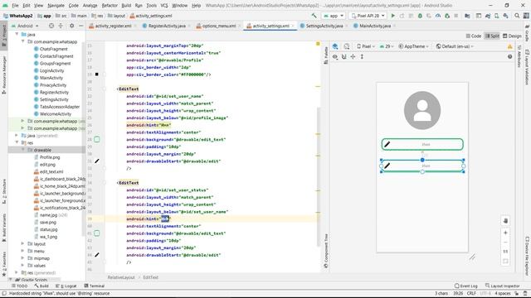Click the Design Surface layers icon
This screenshot has height=298, width=531.
coord(335,46)
